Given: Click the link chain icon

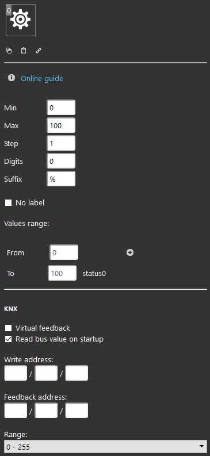Looking at the screenshot, I should tap(39, 51).
